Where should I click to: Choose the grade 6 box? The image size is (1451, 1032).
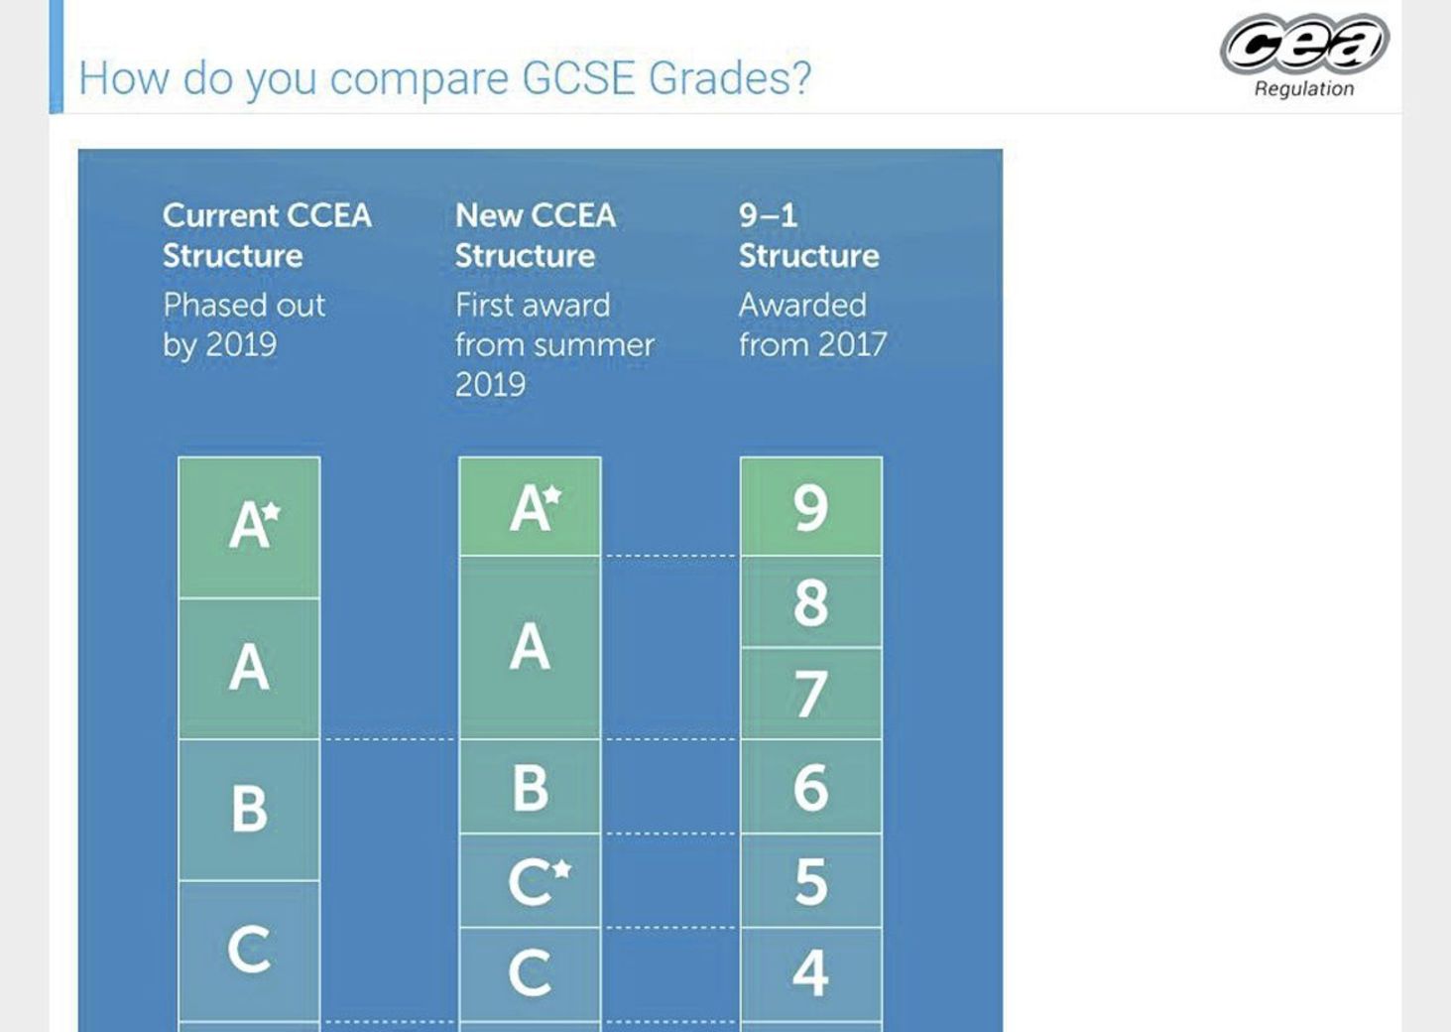point(810,787)
